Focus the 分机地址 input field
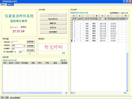Screen dimensions: 132x99 tap(17, 46)
